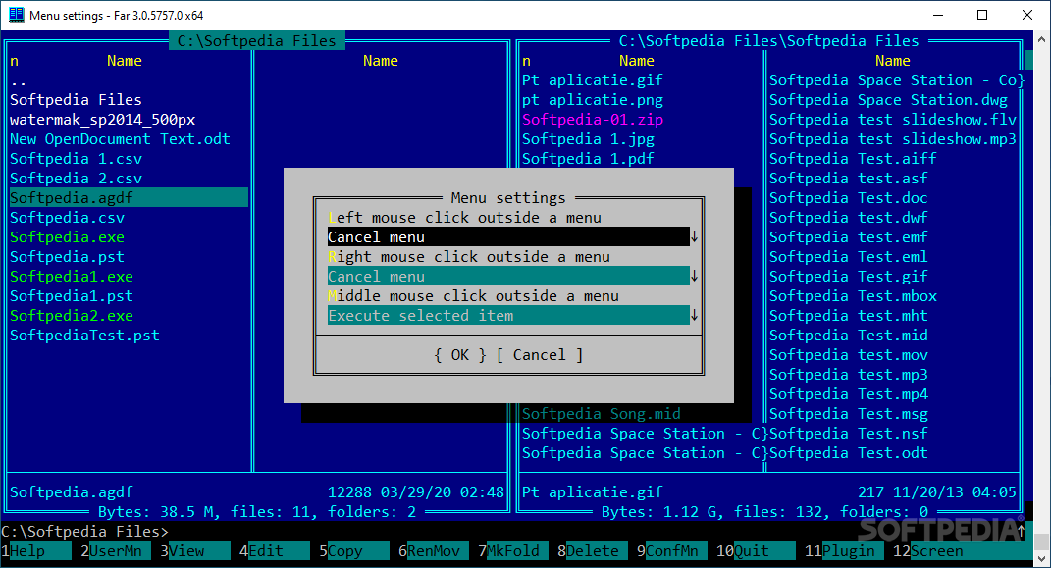The height and width of the screenshot is (568, 1051).
Task: Click the Cancel button in Menu settings
Action: click(x=540, y=355)
